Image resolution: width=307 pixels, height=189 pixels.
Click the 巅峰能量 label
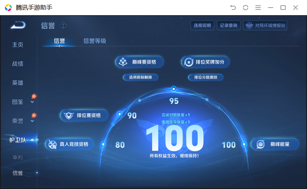click(x=280, y=144)
